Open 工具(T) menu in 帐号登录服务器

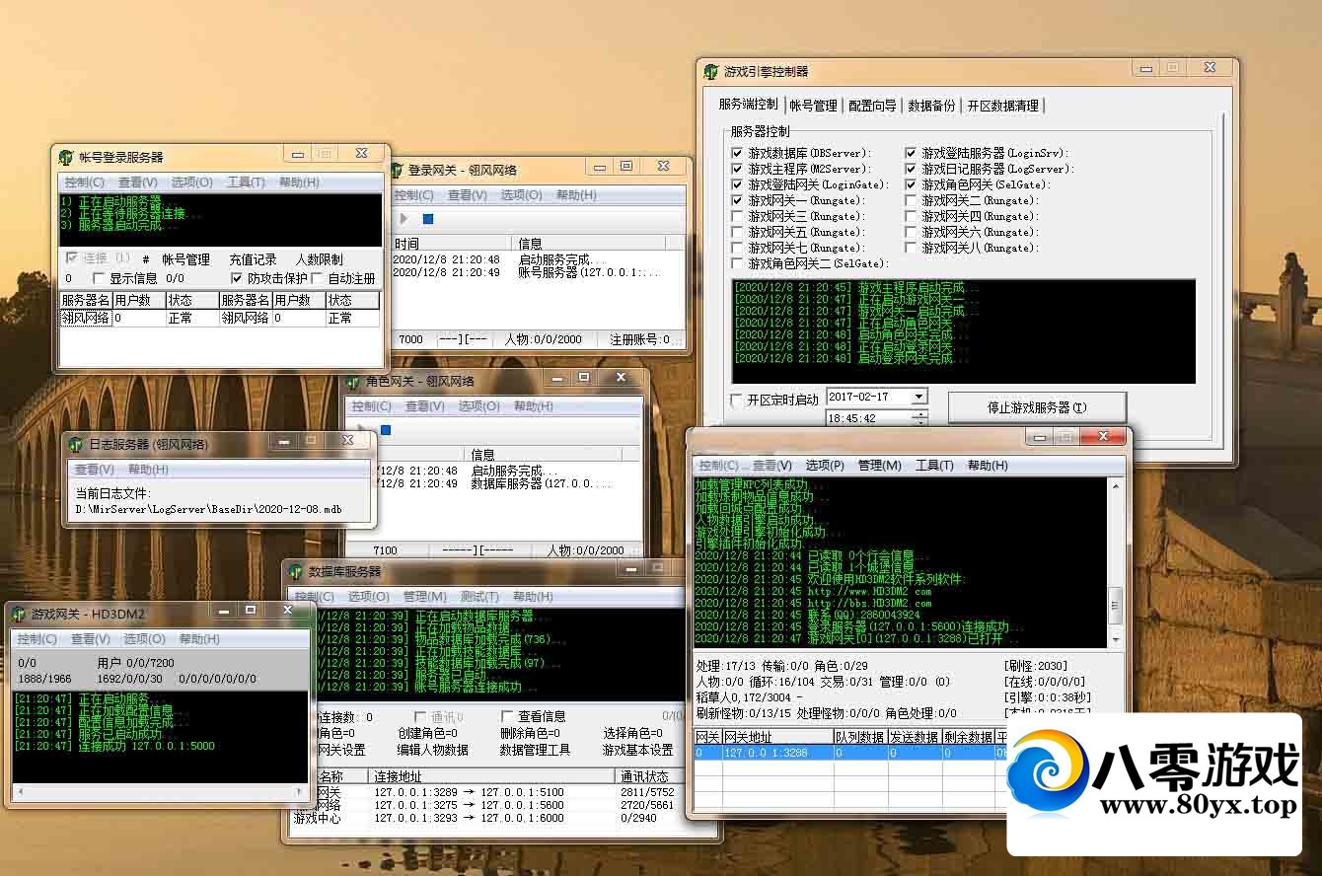click(x=246, y=182)
